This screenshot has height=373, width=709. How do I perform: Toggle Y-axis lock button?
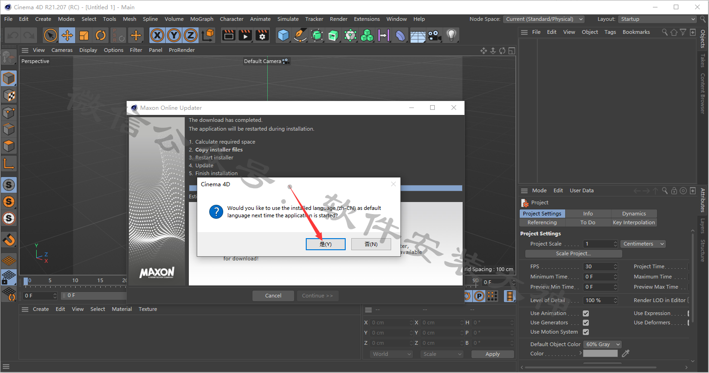pyautogui.click(x=174, y=35)
